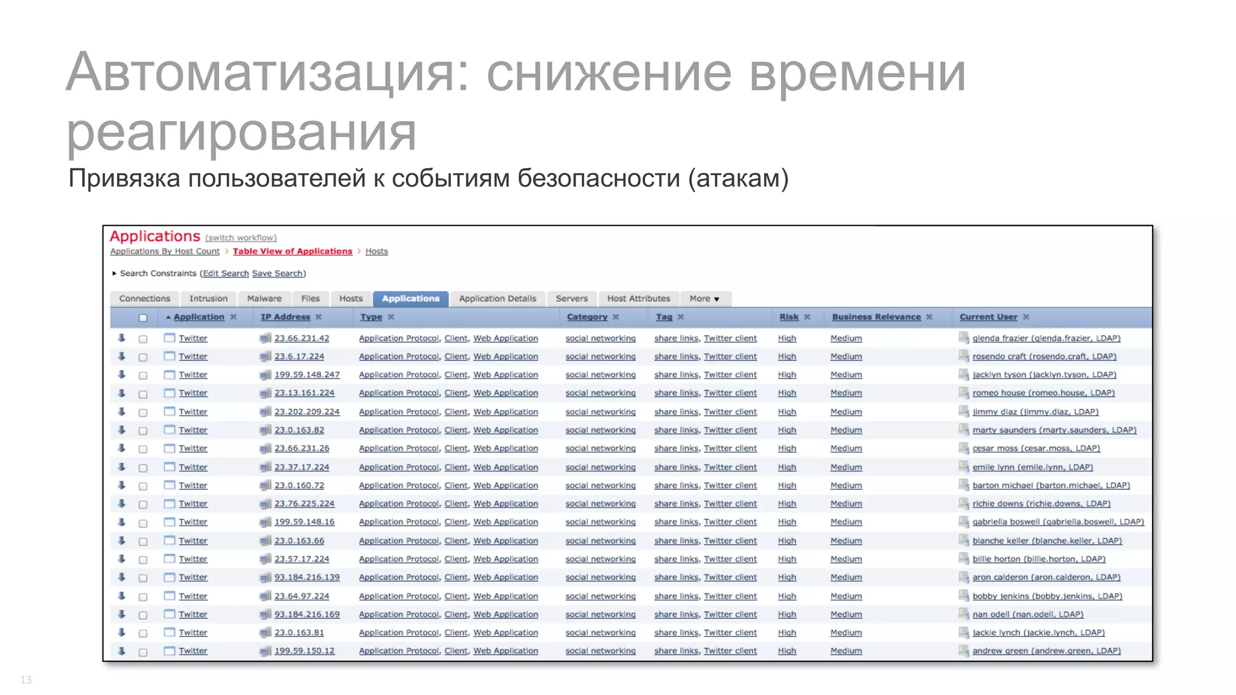
Task: Remove the Application column with its X
Action: 234,317
